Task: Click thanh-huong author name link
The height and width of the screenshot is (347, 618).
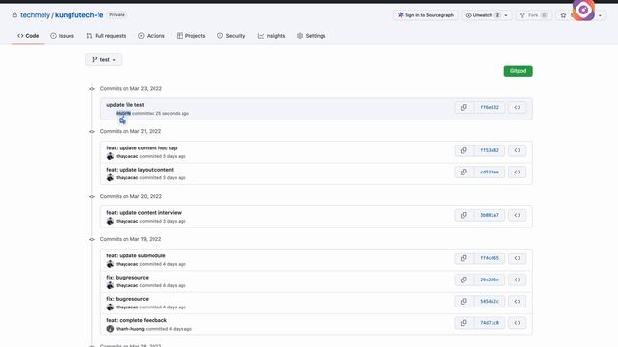Action: click(130, 329)
